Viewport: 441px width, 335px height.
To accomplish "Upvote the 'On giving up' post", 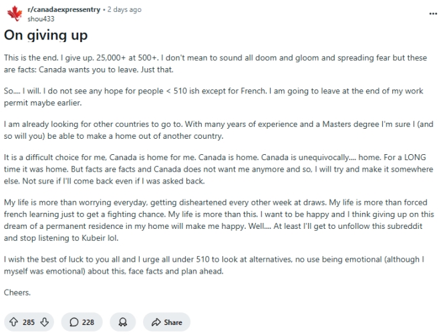I will 15,322.
